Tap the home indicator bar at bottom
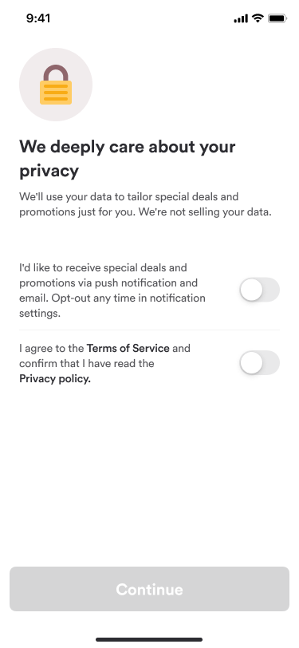The height and width of the screenshot is (648, 299). click(x=149, y=639)
